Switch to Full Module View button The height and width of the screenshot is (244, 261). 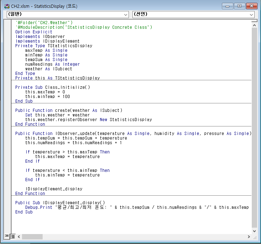click(13, 237)
